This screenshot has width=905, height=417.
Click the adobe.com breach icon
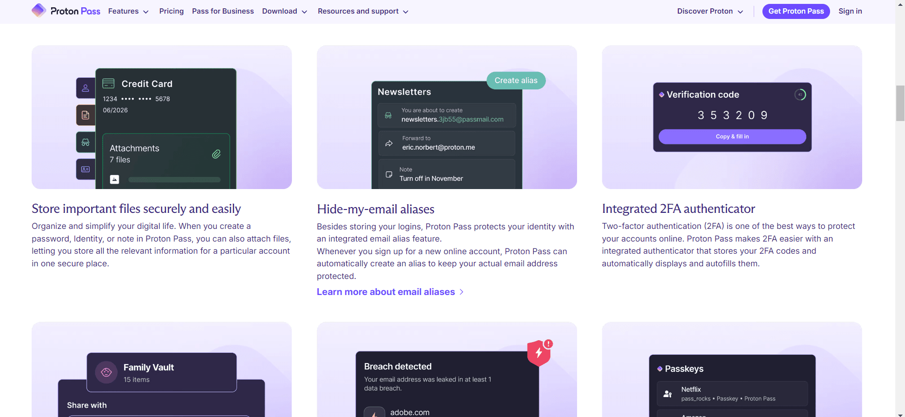tap(374, 413)
